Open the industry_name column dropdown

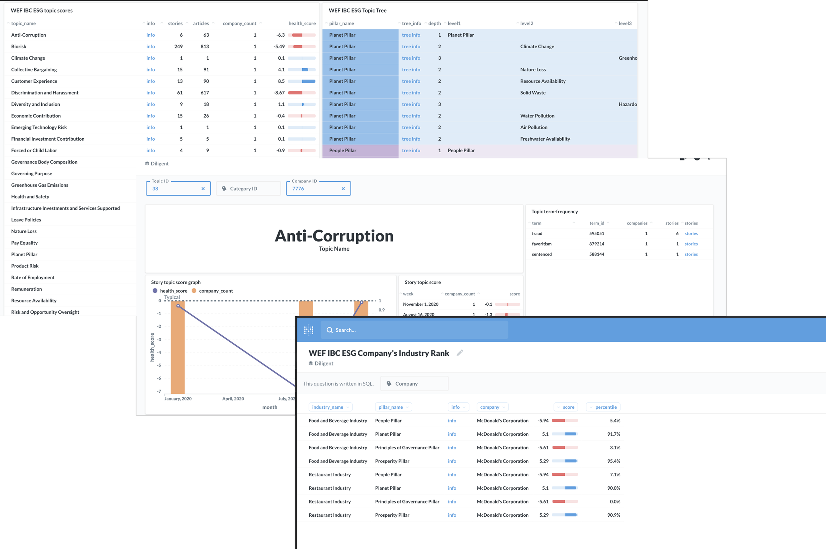point(330,407)
